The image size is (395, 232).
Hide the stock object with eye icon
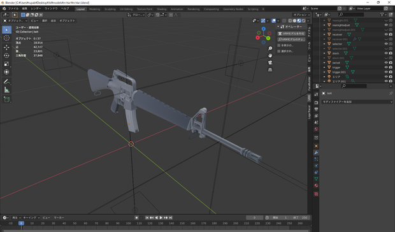coord(386,53)
